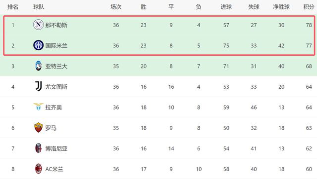This screenshot has height=179, width=317.
Task: Select the 尤文图斯 team name
Action: coord(56,87)
